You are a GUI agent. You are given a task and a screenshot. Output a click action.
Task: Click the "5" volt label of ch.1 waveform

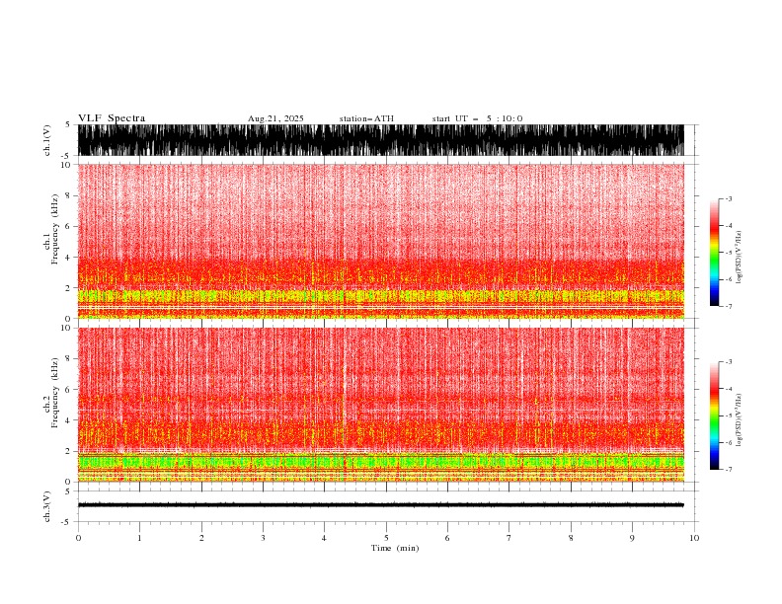[x=67, y=124]
